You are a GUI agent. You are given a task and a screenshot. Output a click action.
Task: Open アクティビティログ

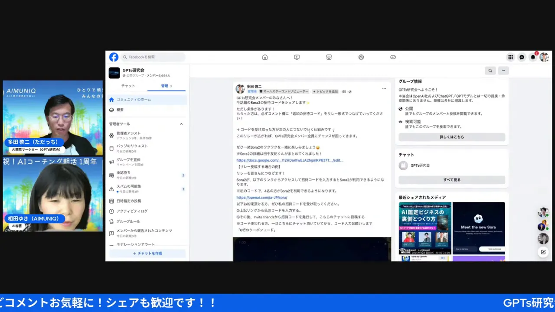tap(147, 211)
